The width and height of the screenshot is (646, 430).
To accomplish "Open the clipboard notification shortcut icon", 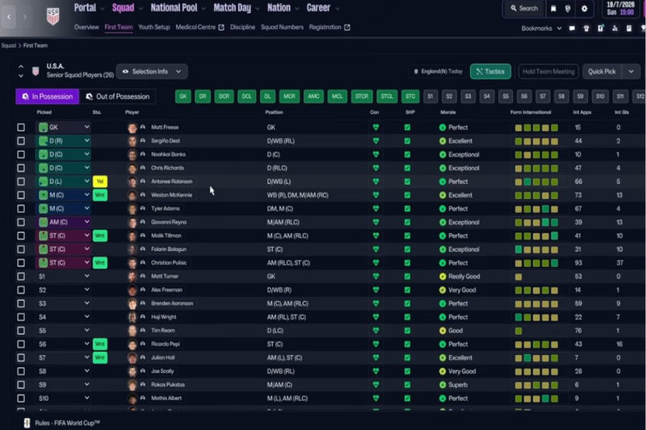I will tap(601, 28).
